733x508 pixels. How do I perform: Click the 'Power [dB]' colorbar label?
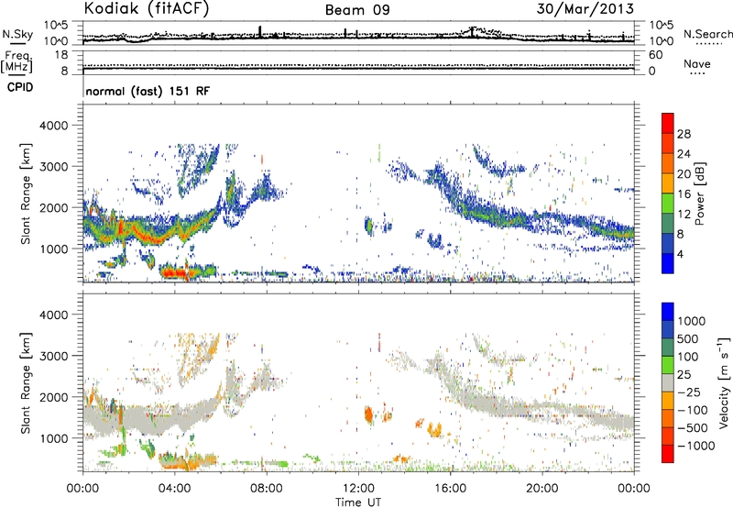point(699,193)
